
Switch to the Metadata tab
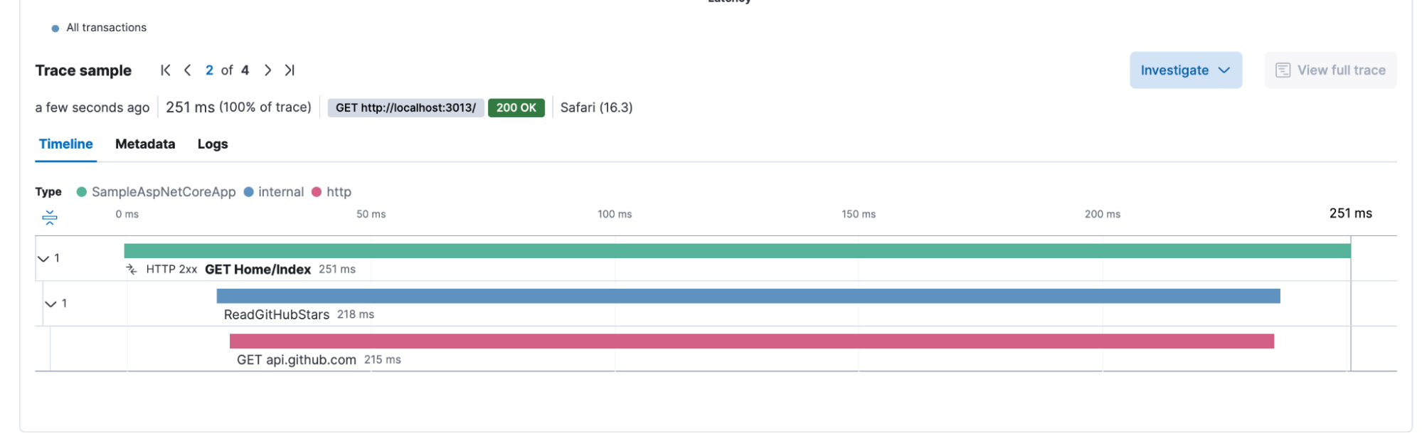tap(145, 144)
